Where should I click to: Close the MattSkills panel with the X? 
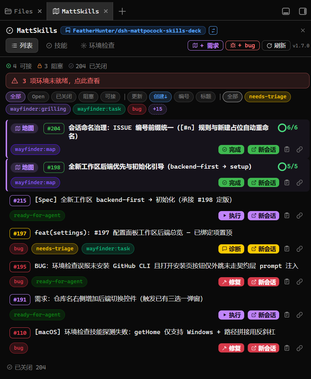pos(303,30)
